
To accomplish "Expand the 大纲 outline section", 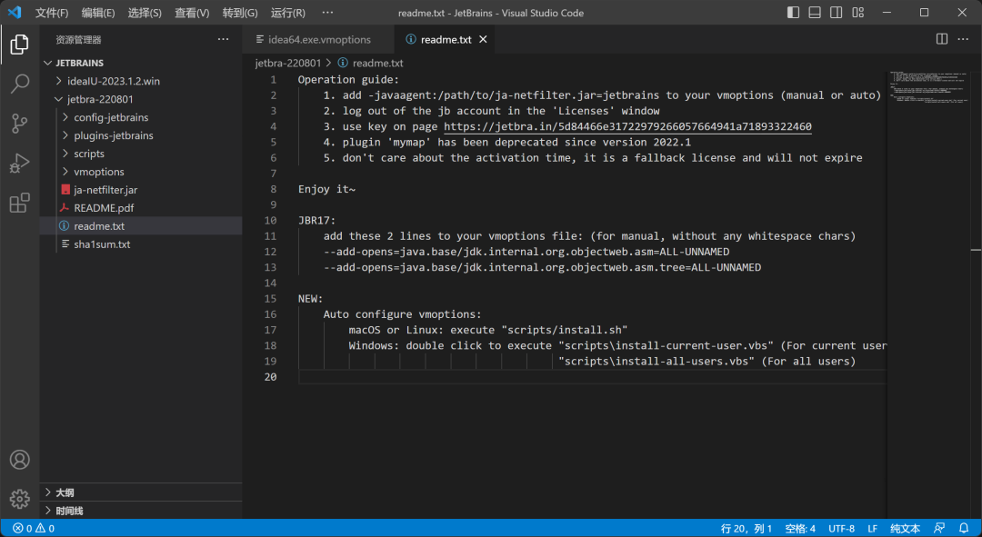I will click(x=141, y=492).
